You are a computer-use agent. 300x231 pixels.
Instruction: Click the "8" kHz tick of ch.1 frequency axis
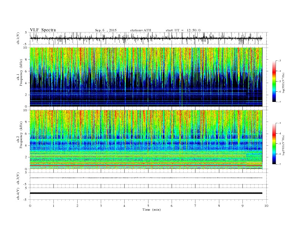coord(27,60)
